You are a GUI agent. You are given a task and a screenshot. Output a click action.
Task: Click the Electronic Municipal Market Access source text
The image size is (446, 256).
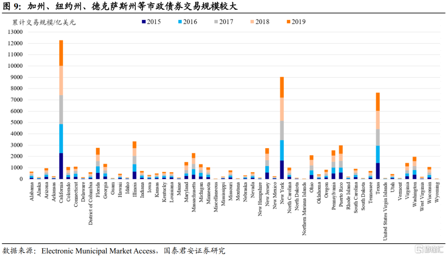pyautogui.click(x=98, y=251)
